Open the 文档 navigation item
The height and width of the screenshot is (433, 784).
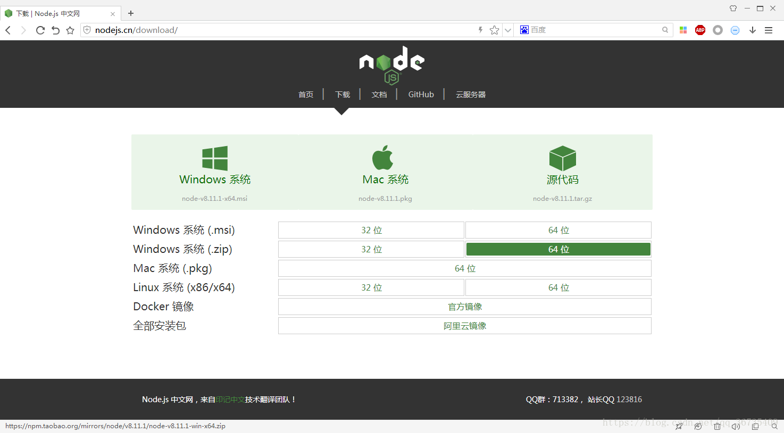click(379, 95)
